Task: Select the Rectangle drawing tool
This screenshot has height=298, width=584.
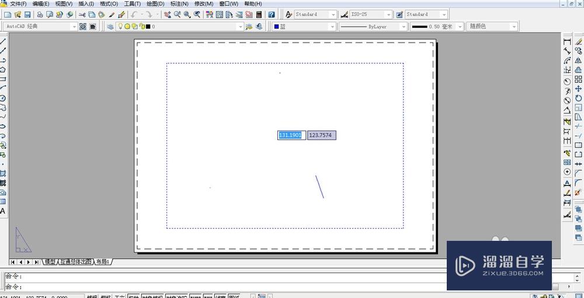Action: coord(2,79)
